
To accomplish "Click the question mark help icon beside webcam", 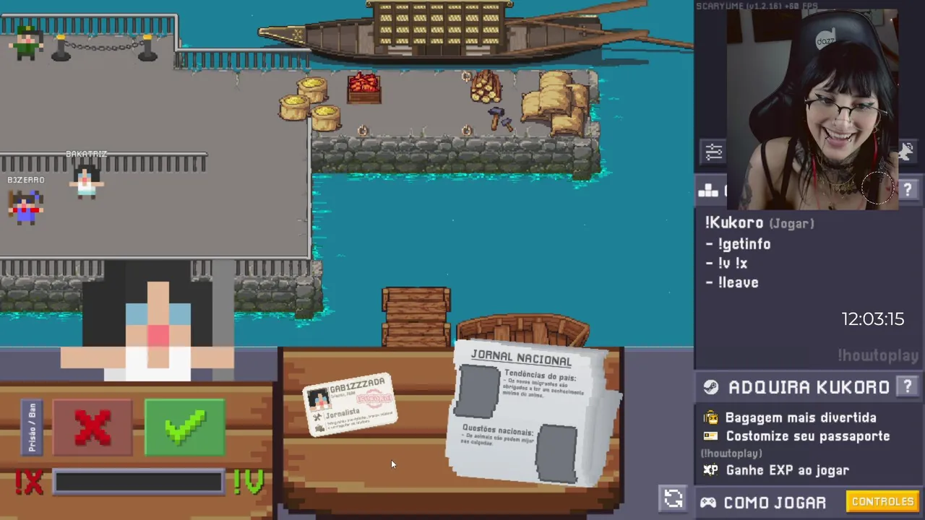I will tap(908, 190).
